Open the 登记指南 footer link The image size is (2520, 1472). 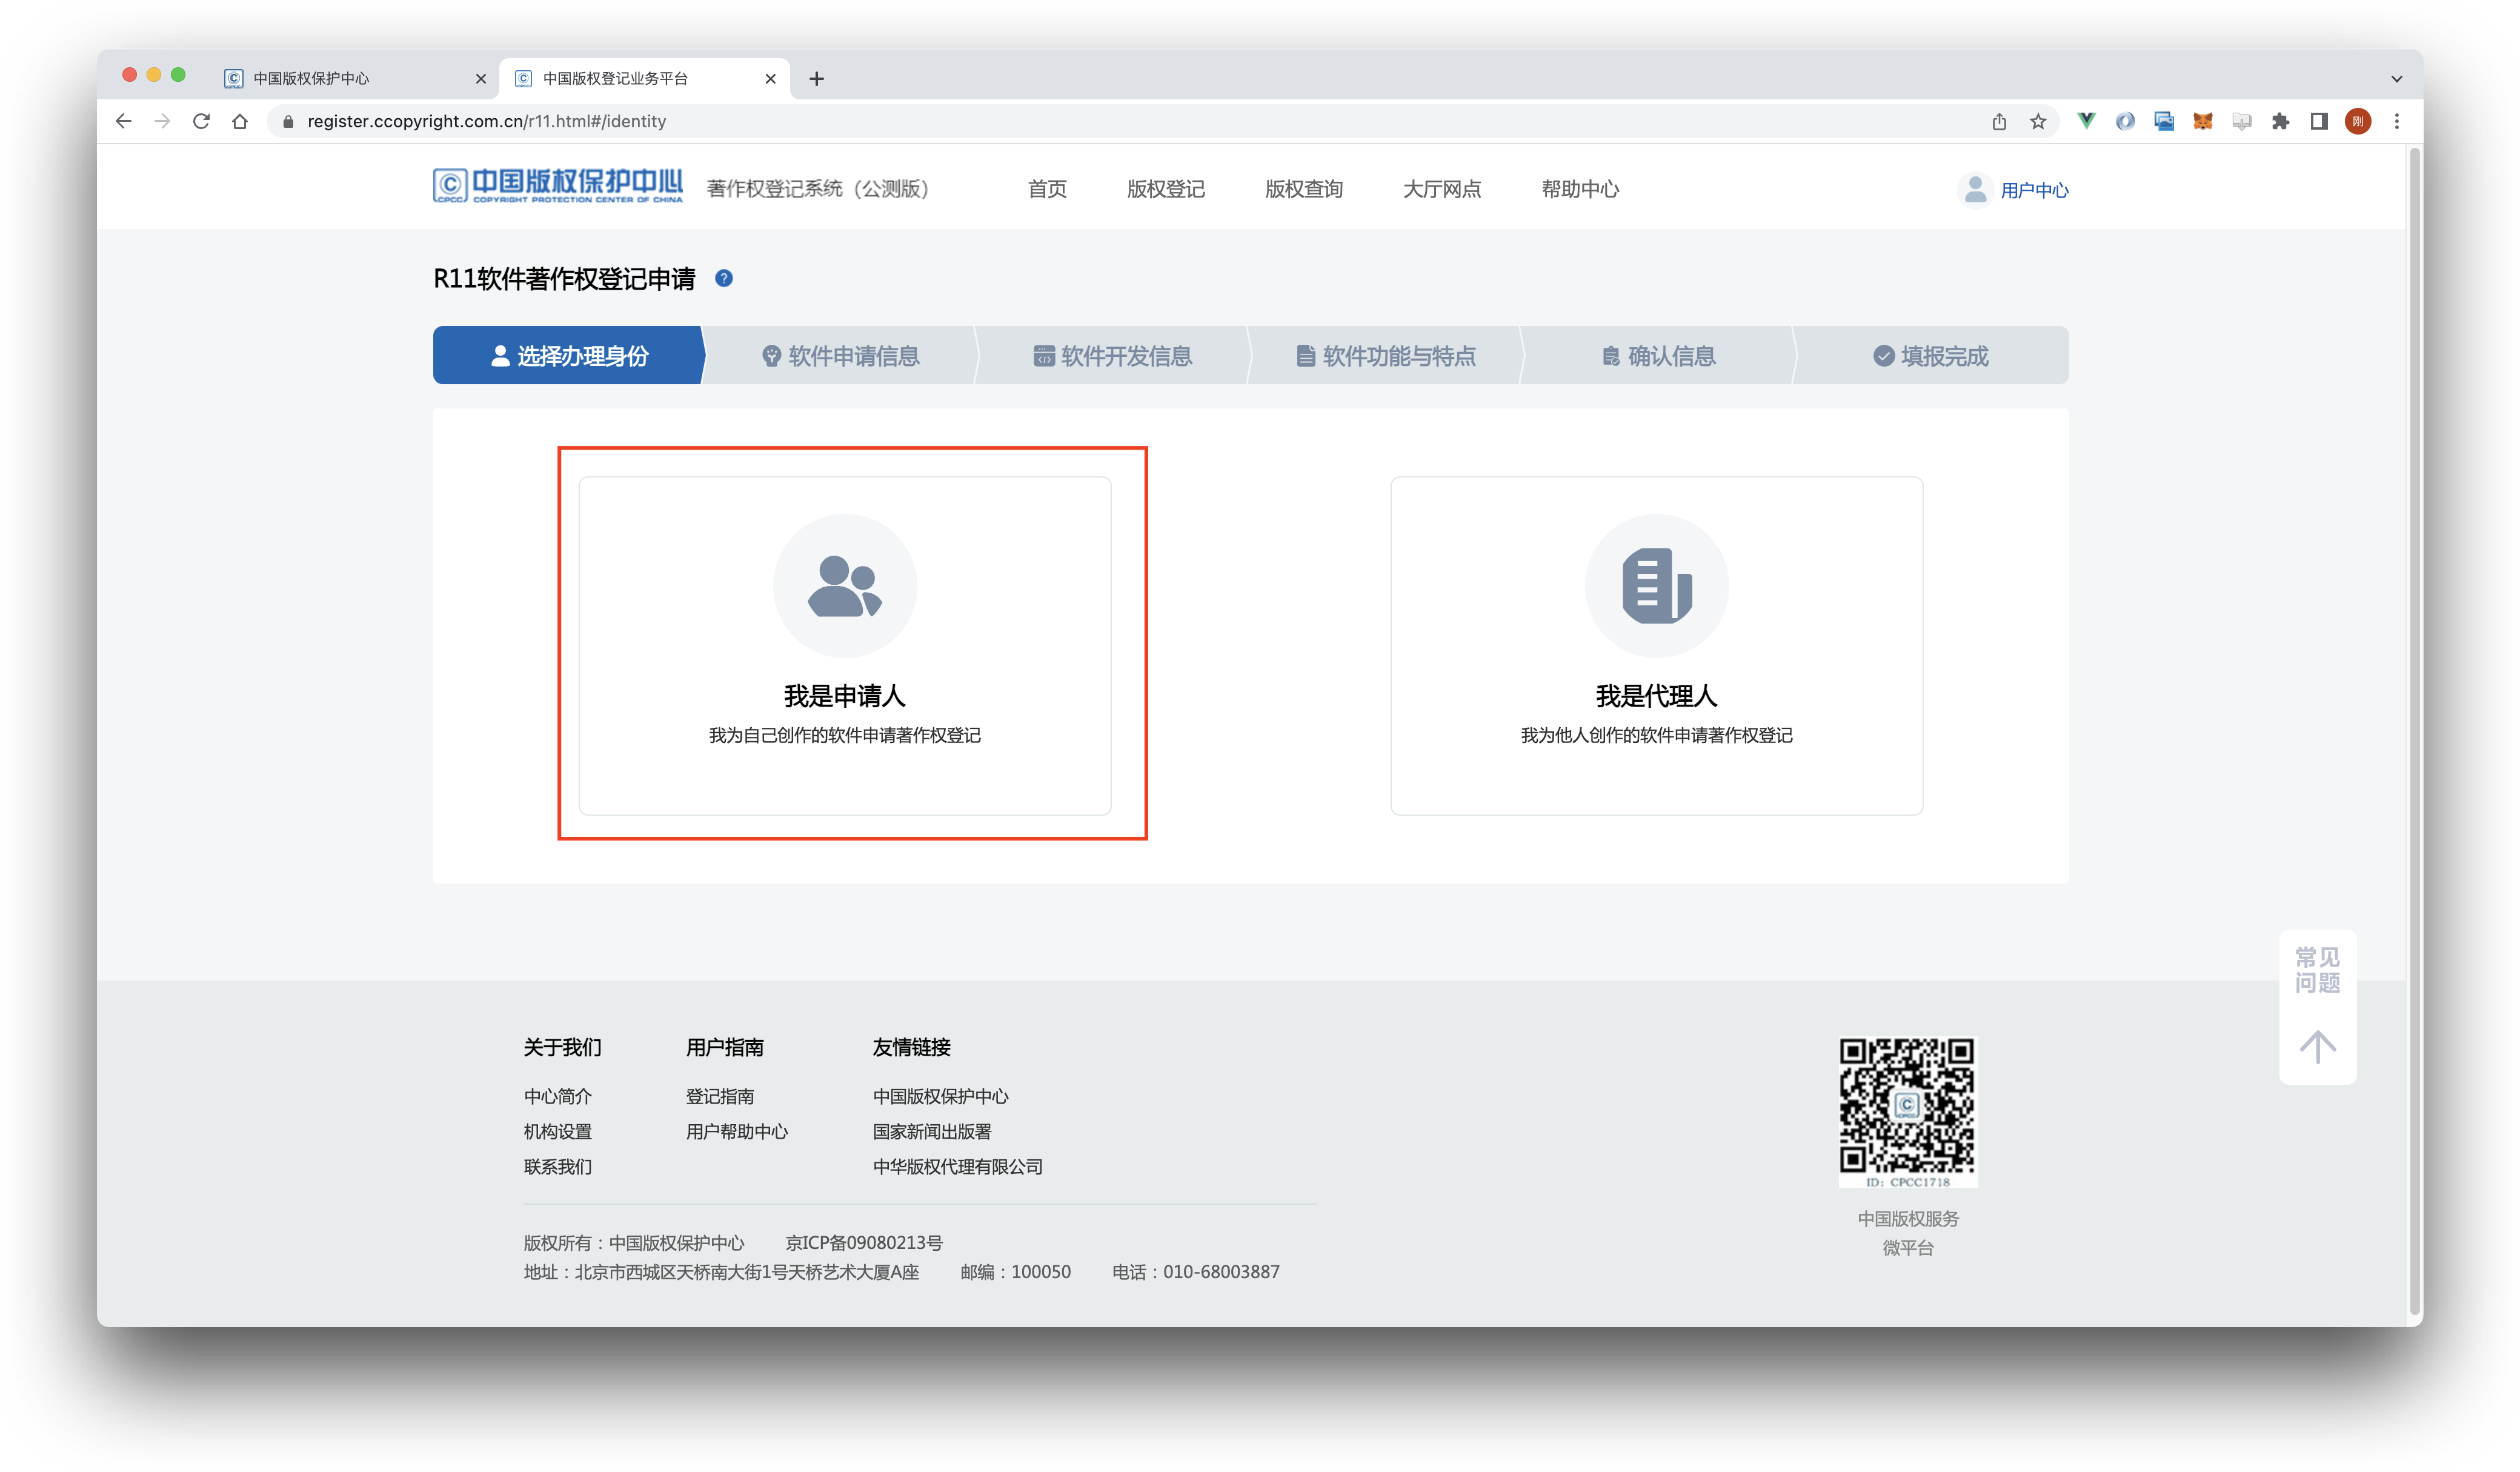click(x=720, y=1096)
